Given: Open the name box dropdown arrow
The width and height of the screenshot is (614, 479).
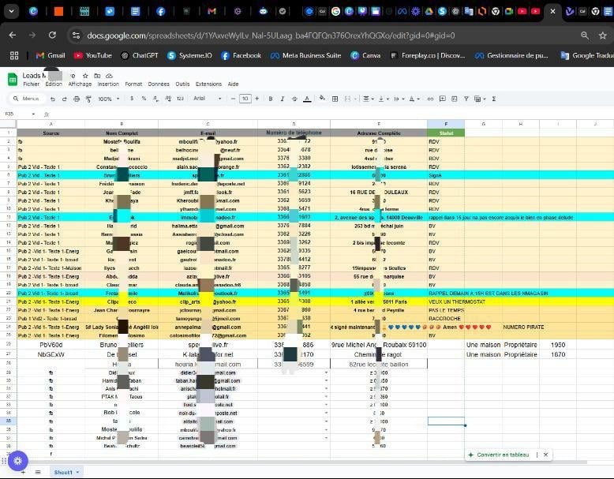Looking at the screenshot, I should pos(33,114).
